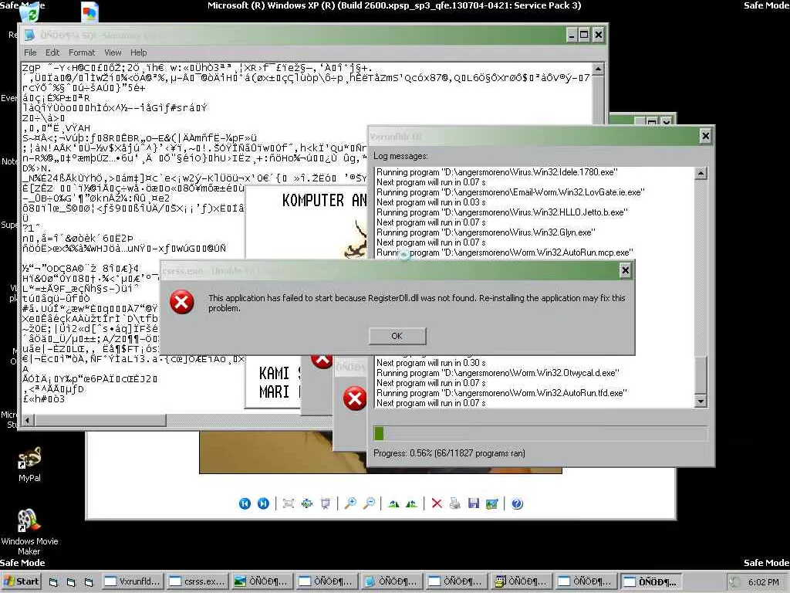Delete the picture with the red X icon
This screenshot has height=593, width=790.
pos(437,503)
